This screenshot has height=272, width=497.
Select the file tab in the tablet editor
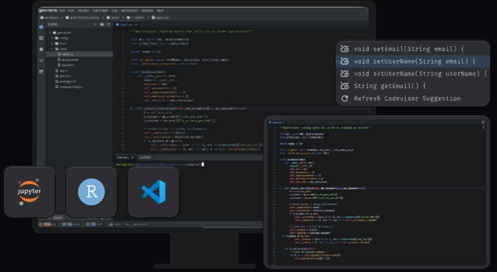coord(277,122)
